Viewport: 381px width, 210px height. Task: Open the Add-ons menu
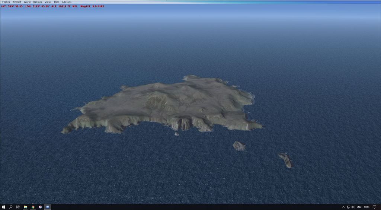[x=67, y=2]
